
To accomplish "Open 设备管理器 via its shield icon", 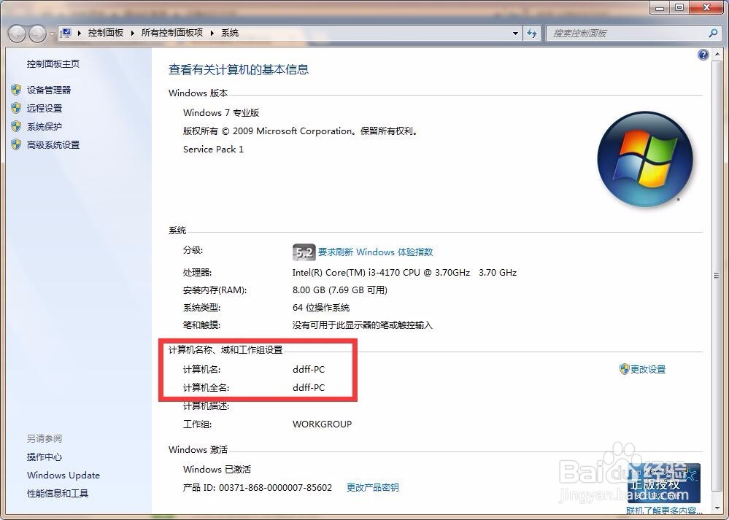I will (17, 90).
